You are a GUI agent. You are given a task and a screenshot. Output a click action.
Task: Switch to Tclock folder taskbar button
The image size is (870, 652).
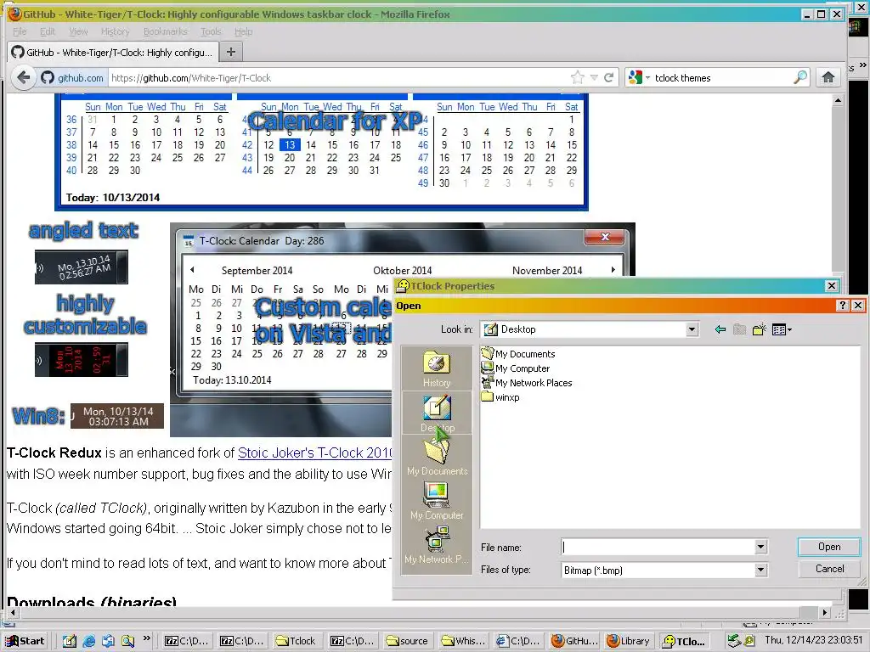[x=297, y=641]
